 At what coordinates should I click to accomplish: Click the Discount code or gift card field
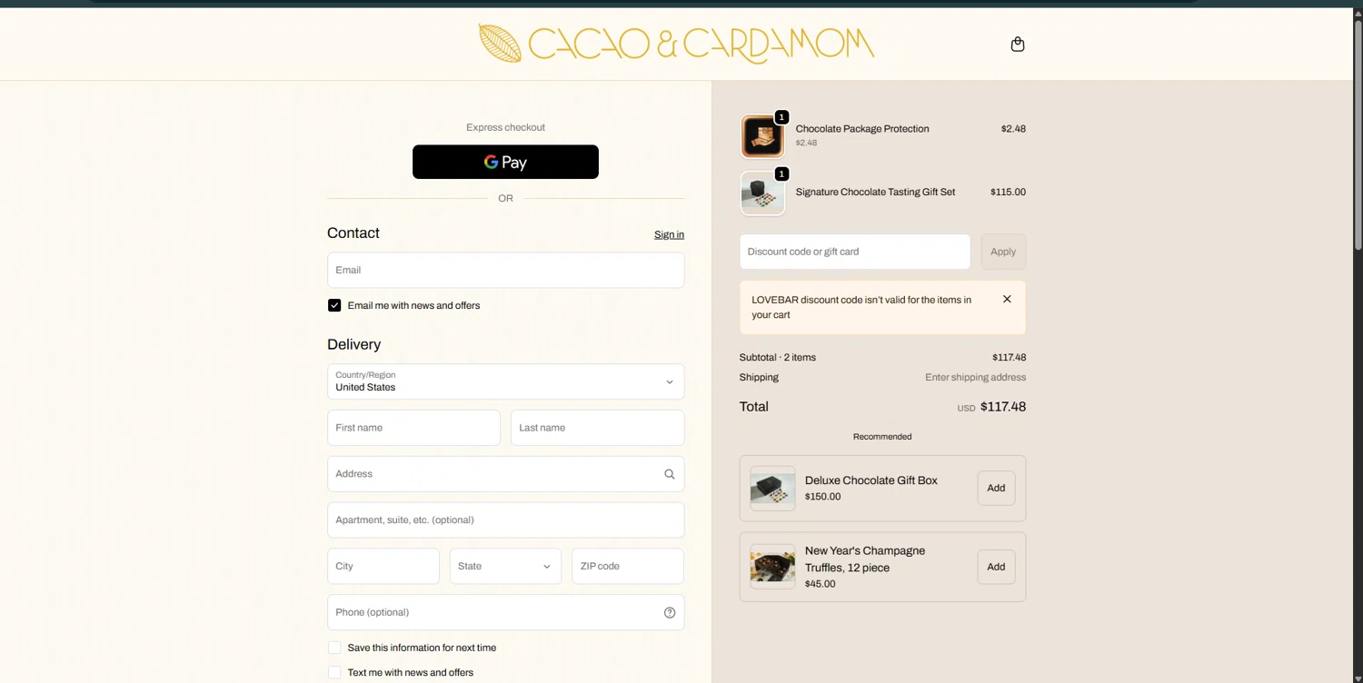pyautogui.click(x=855, y=252)
